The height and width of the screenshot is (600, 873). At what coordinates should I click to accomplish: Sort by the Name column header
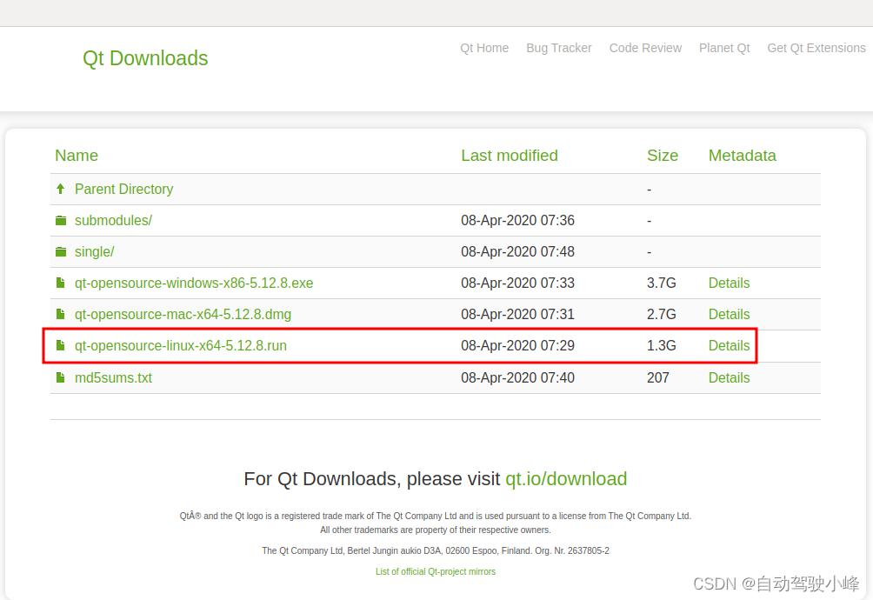(77, 156)
